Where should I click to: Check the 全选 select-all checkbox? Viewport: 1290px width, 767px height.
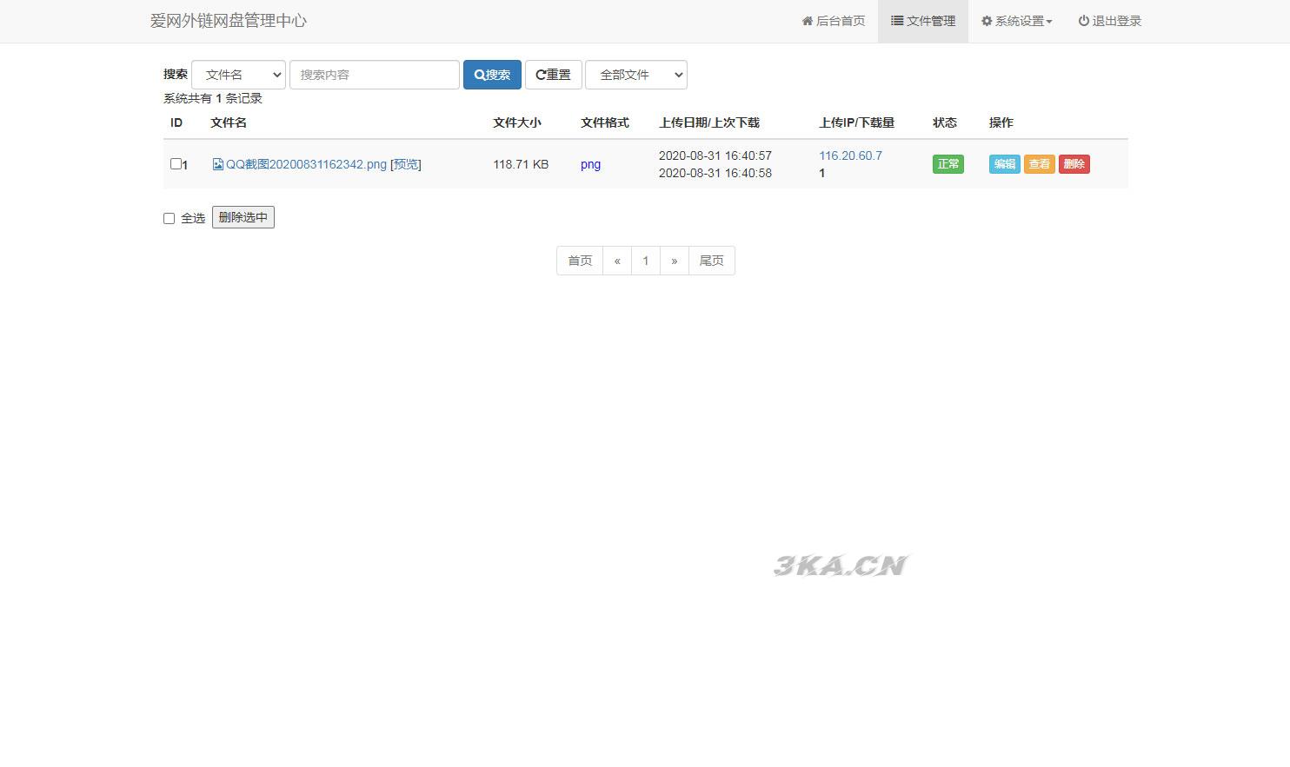coord(169,218)
